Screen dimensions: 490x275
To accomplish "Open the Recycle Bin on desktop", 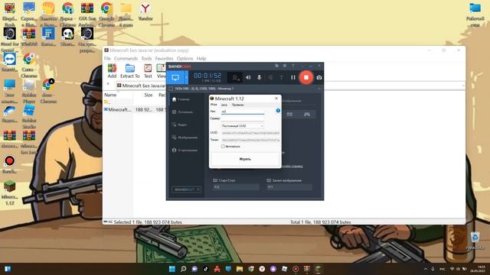I will tap(475, 241).
